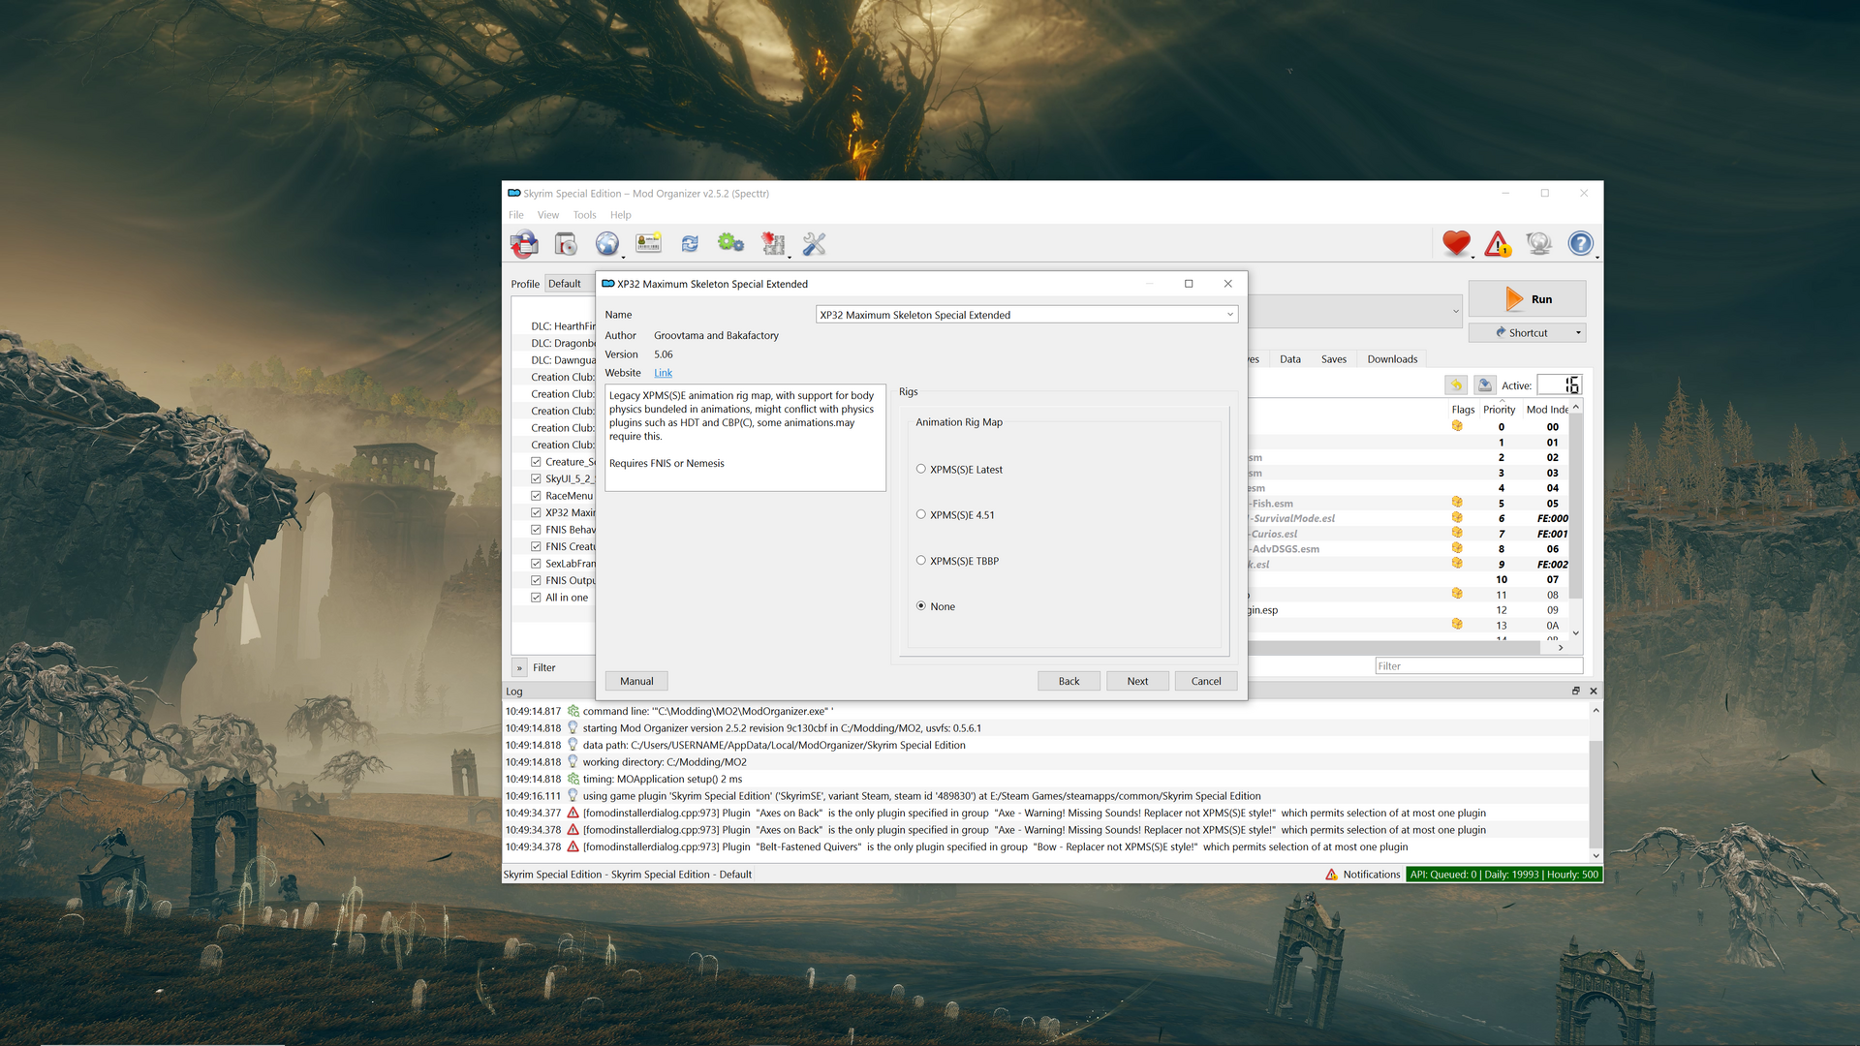Click the flag icon in priority 0 row

(1457, 425)
